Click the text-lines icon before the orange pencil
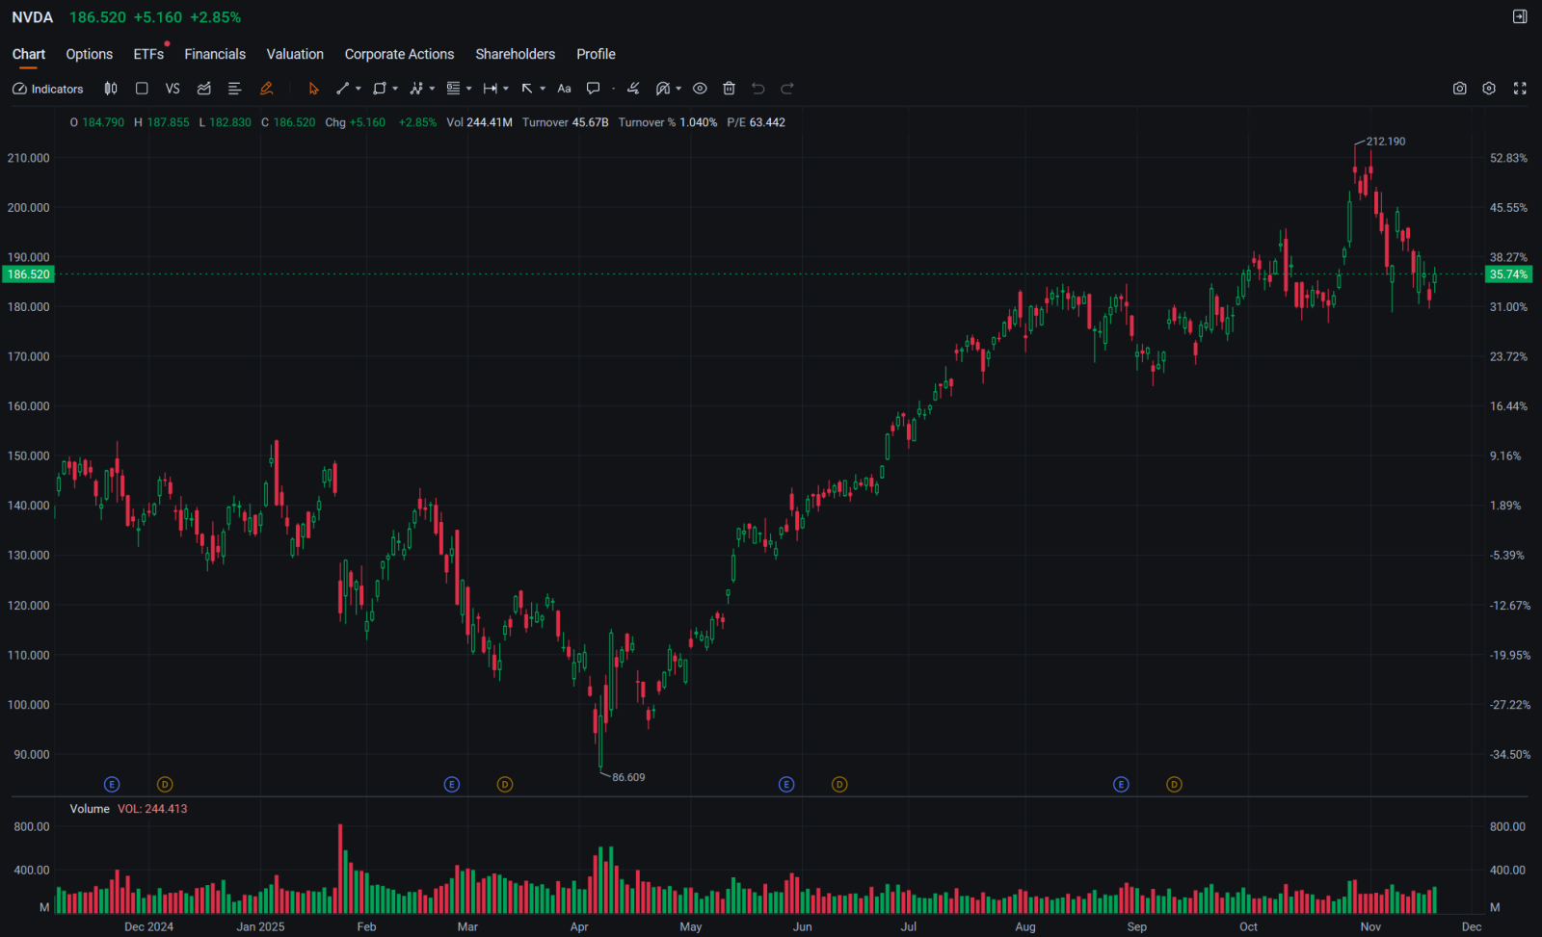1542x937 pixels. [234, 89]
